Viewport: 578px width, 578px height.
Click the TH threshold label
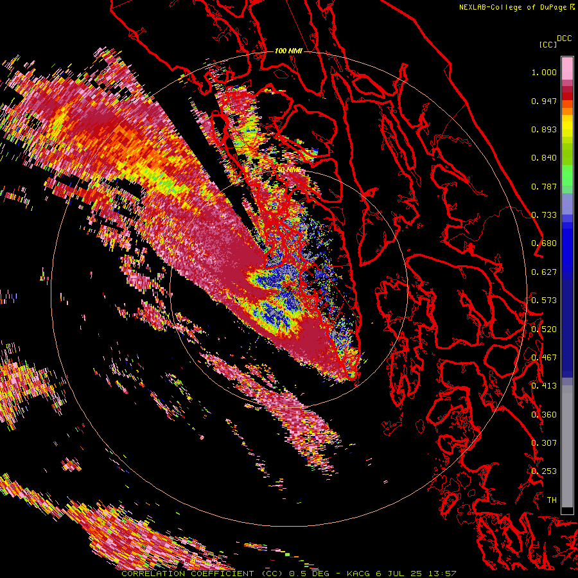pos(552,500)
